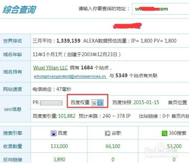This screenshot has height=163, width=189.
Task: Click the 预计来路 240 ~ 378 IP text
Action: pyautogui.click(x=105, y=116)
